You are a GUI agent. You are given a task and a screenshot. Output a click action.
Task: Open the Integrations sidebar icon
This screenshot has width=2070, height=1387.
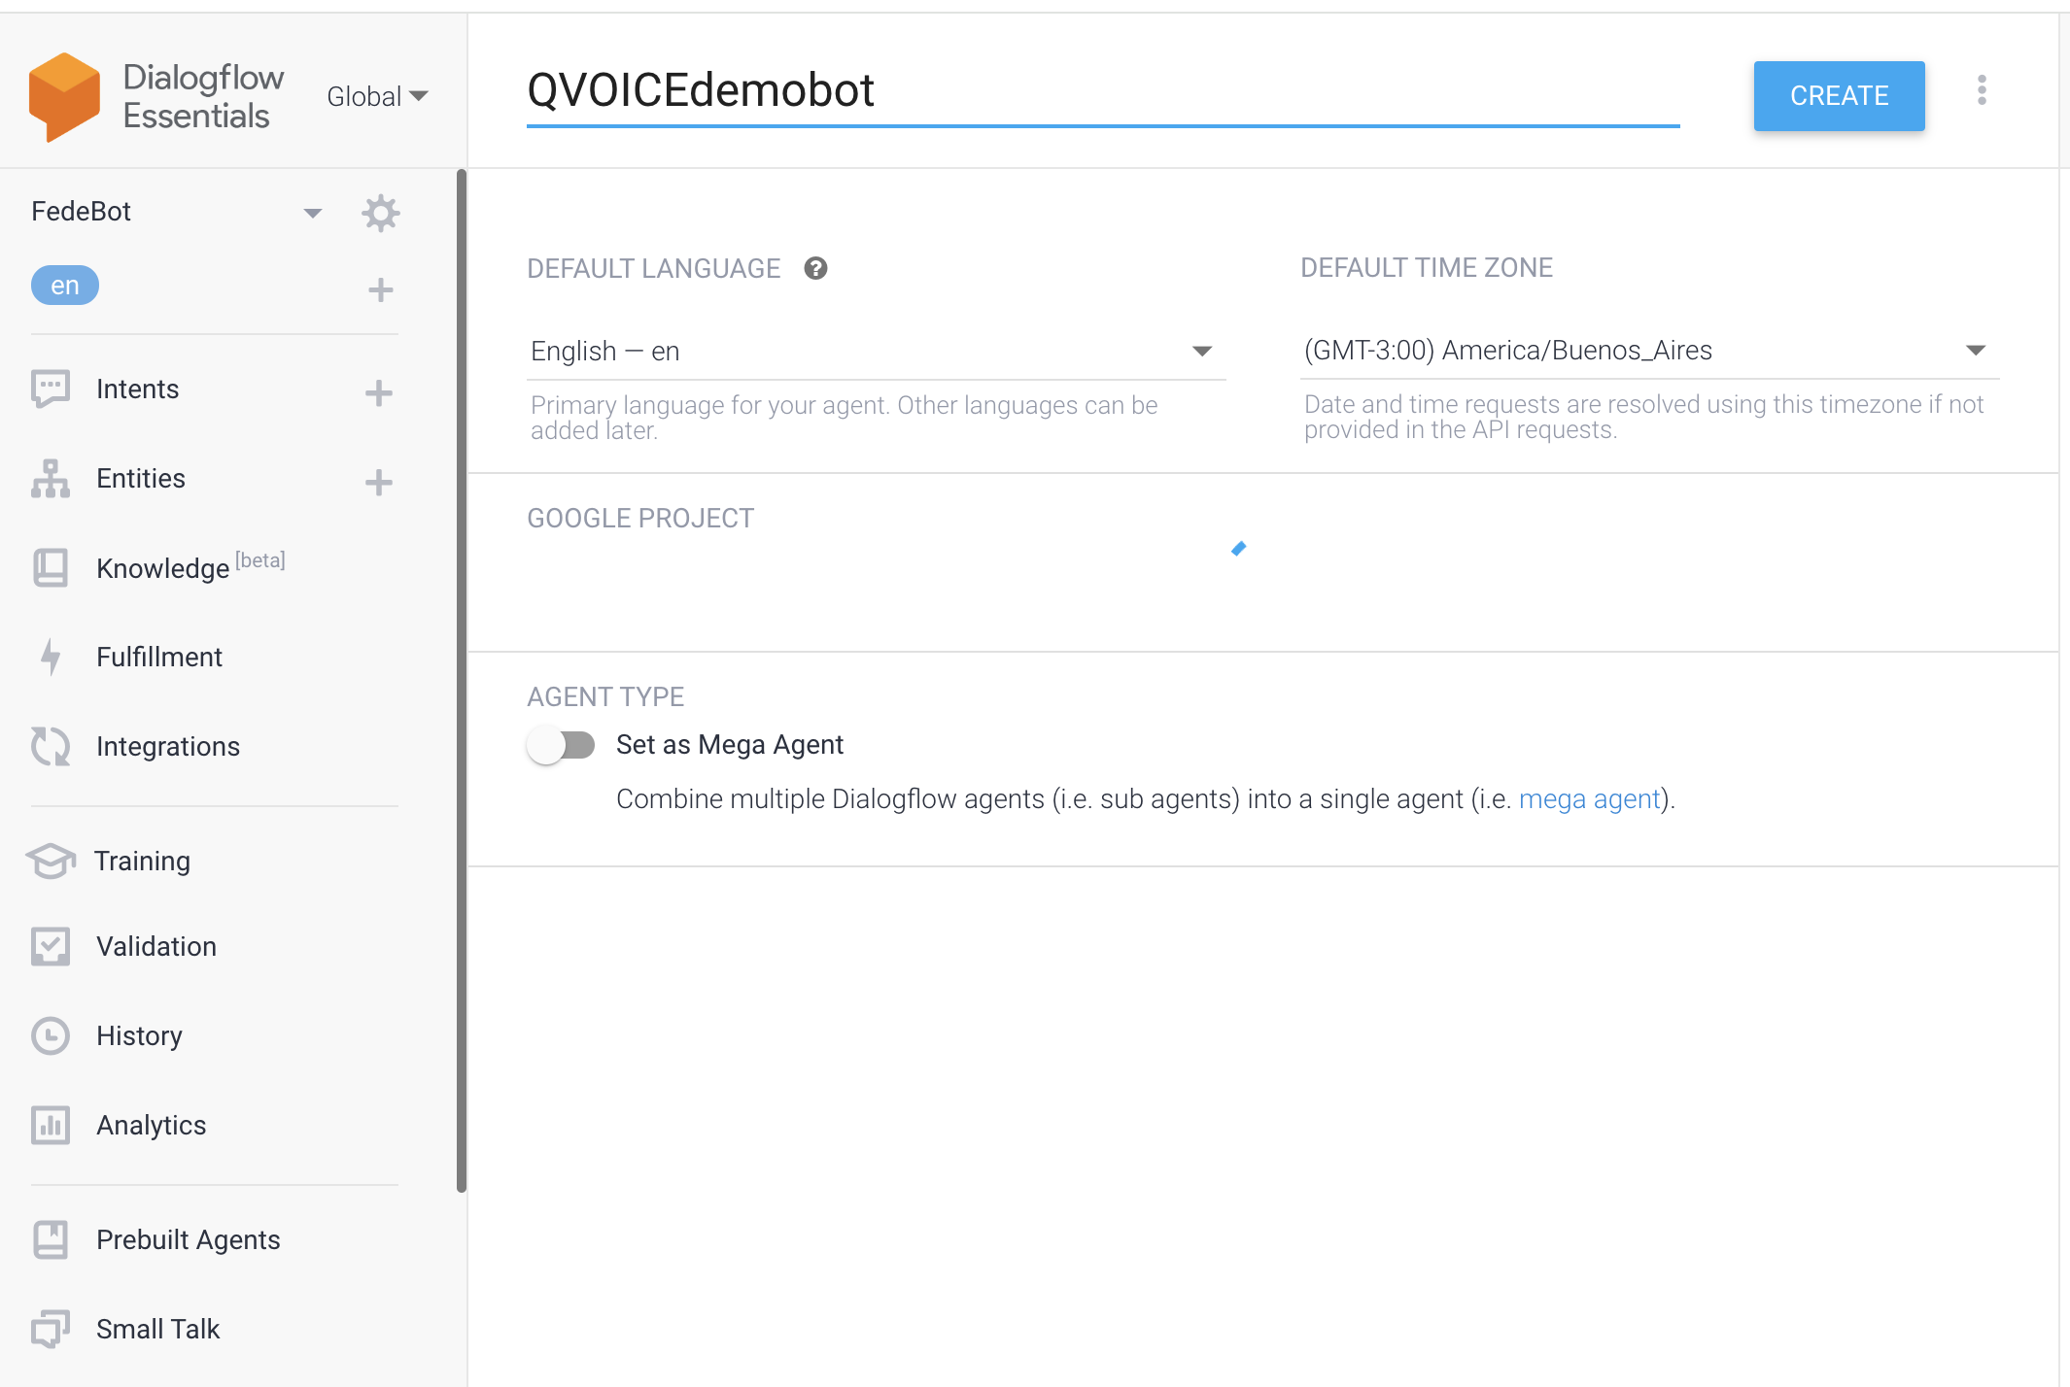pyautogui.click(x=51, y=747)
